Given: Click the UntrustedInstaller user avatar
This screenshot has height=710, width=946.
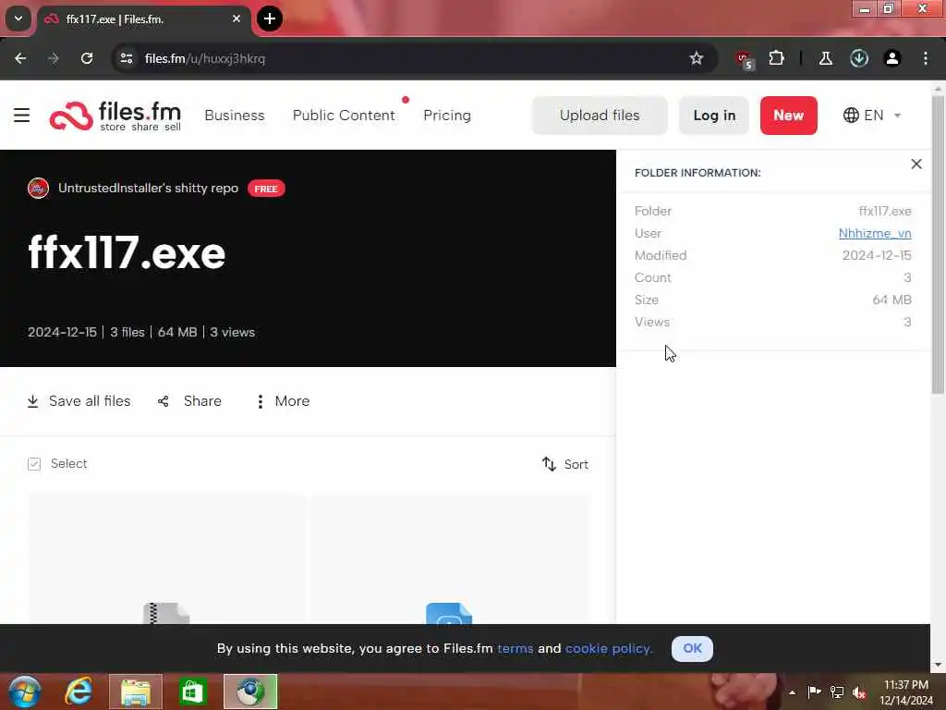Looking at the screenshot, I should pos(38,188).
